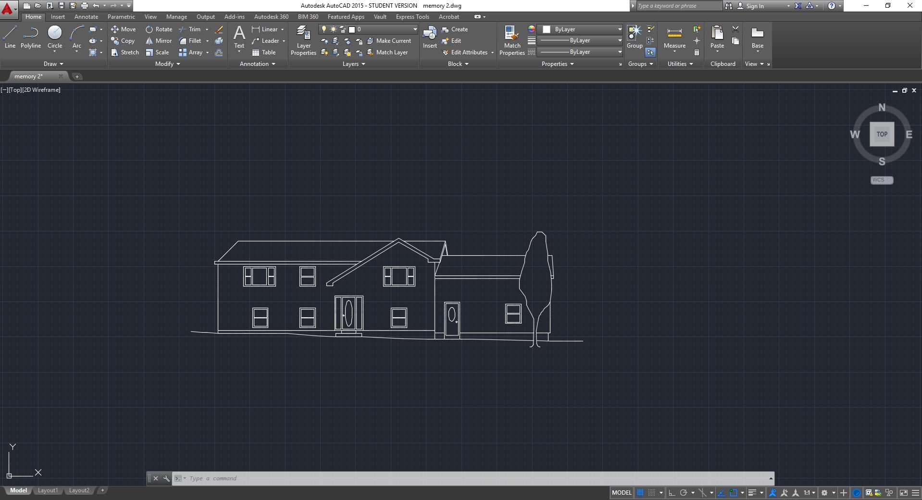Open the Linear dimension dropdown arrow

282,29
